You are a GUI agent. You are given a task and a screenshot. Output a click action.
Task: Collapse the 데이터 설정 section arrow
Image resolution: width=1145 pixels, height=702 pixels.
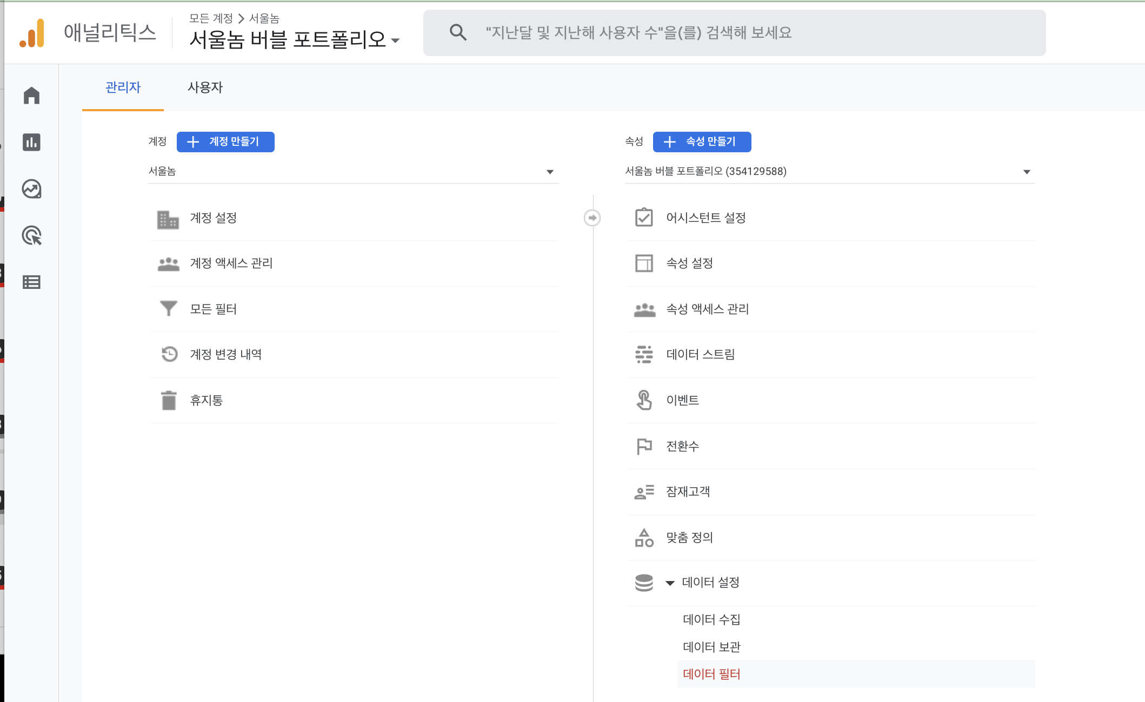point(670,583)
